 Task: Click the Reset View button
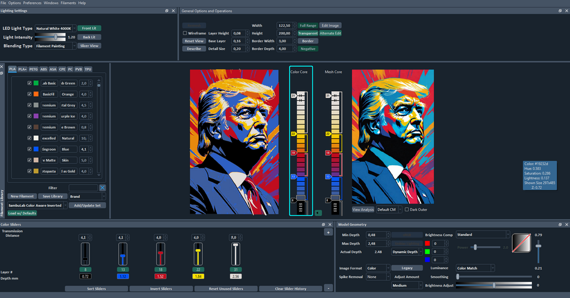click(x=194, y=41)
